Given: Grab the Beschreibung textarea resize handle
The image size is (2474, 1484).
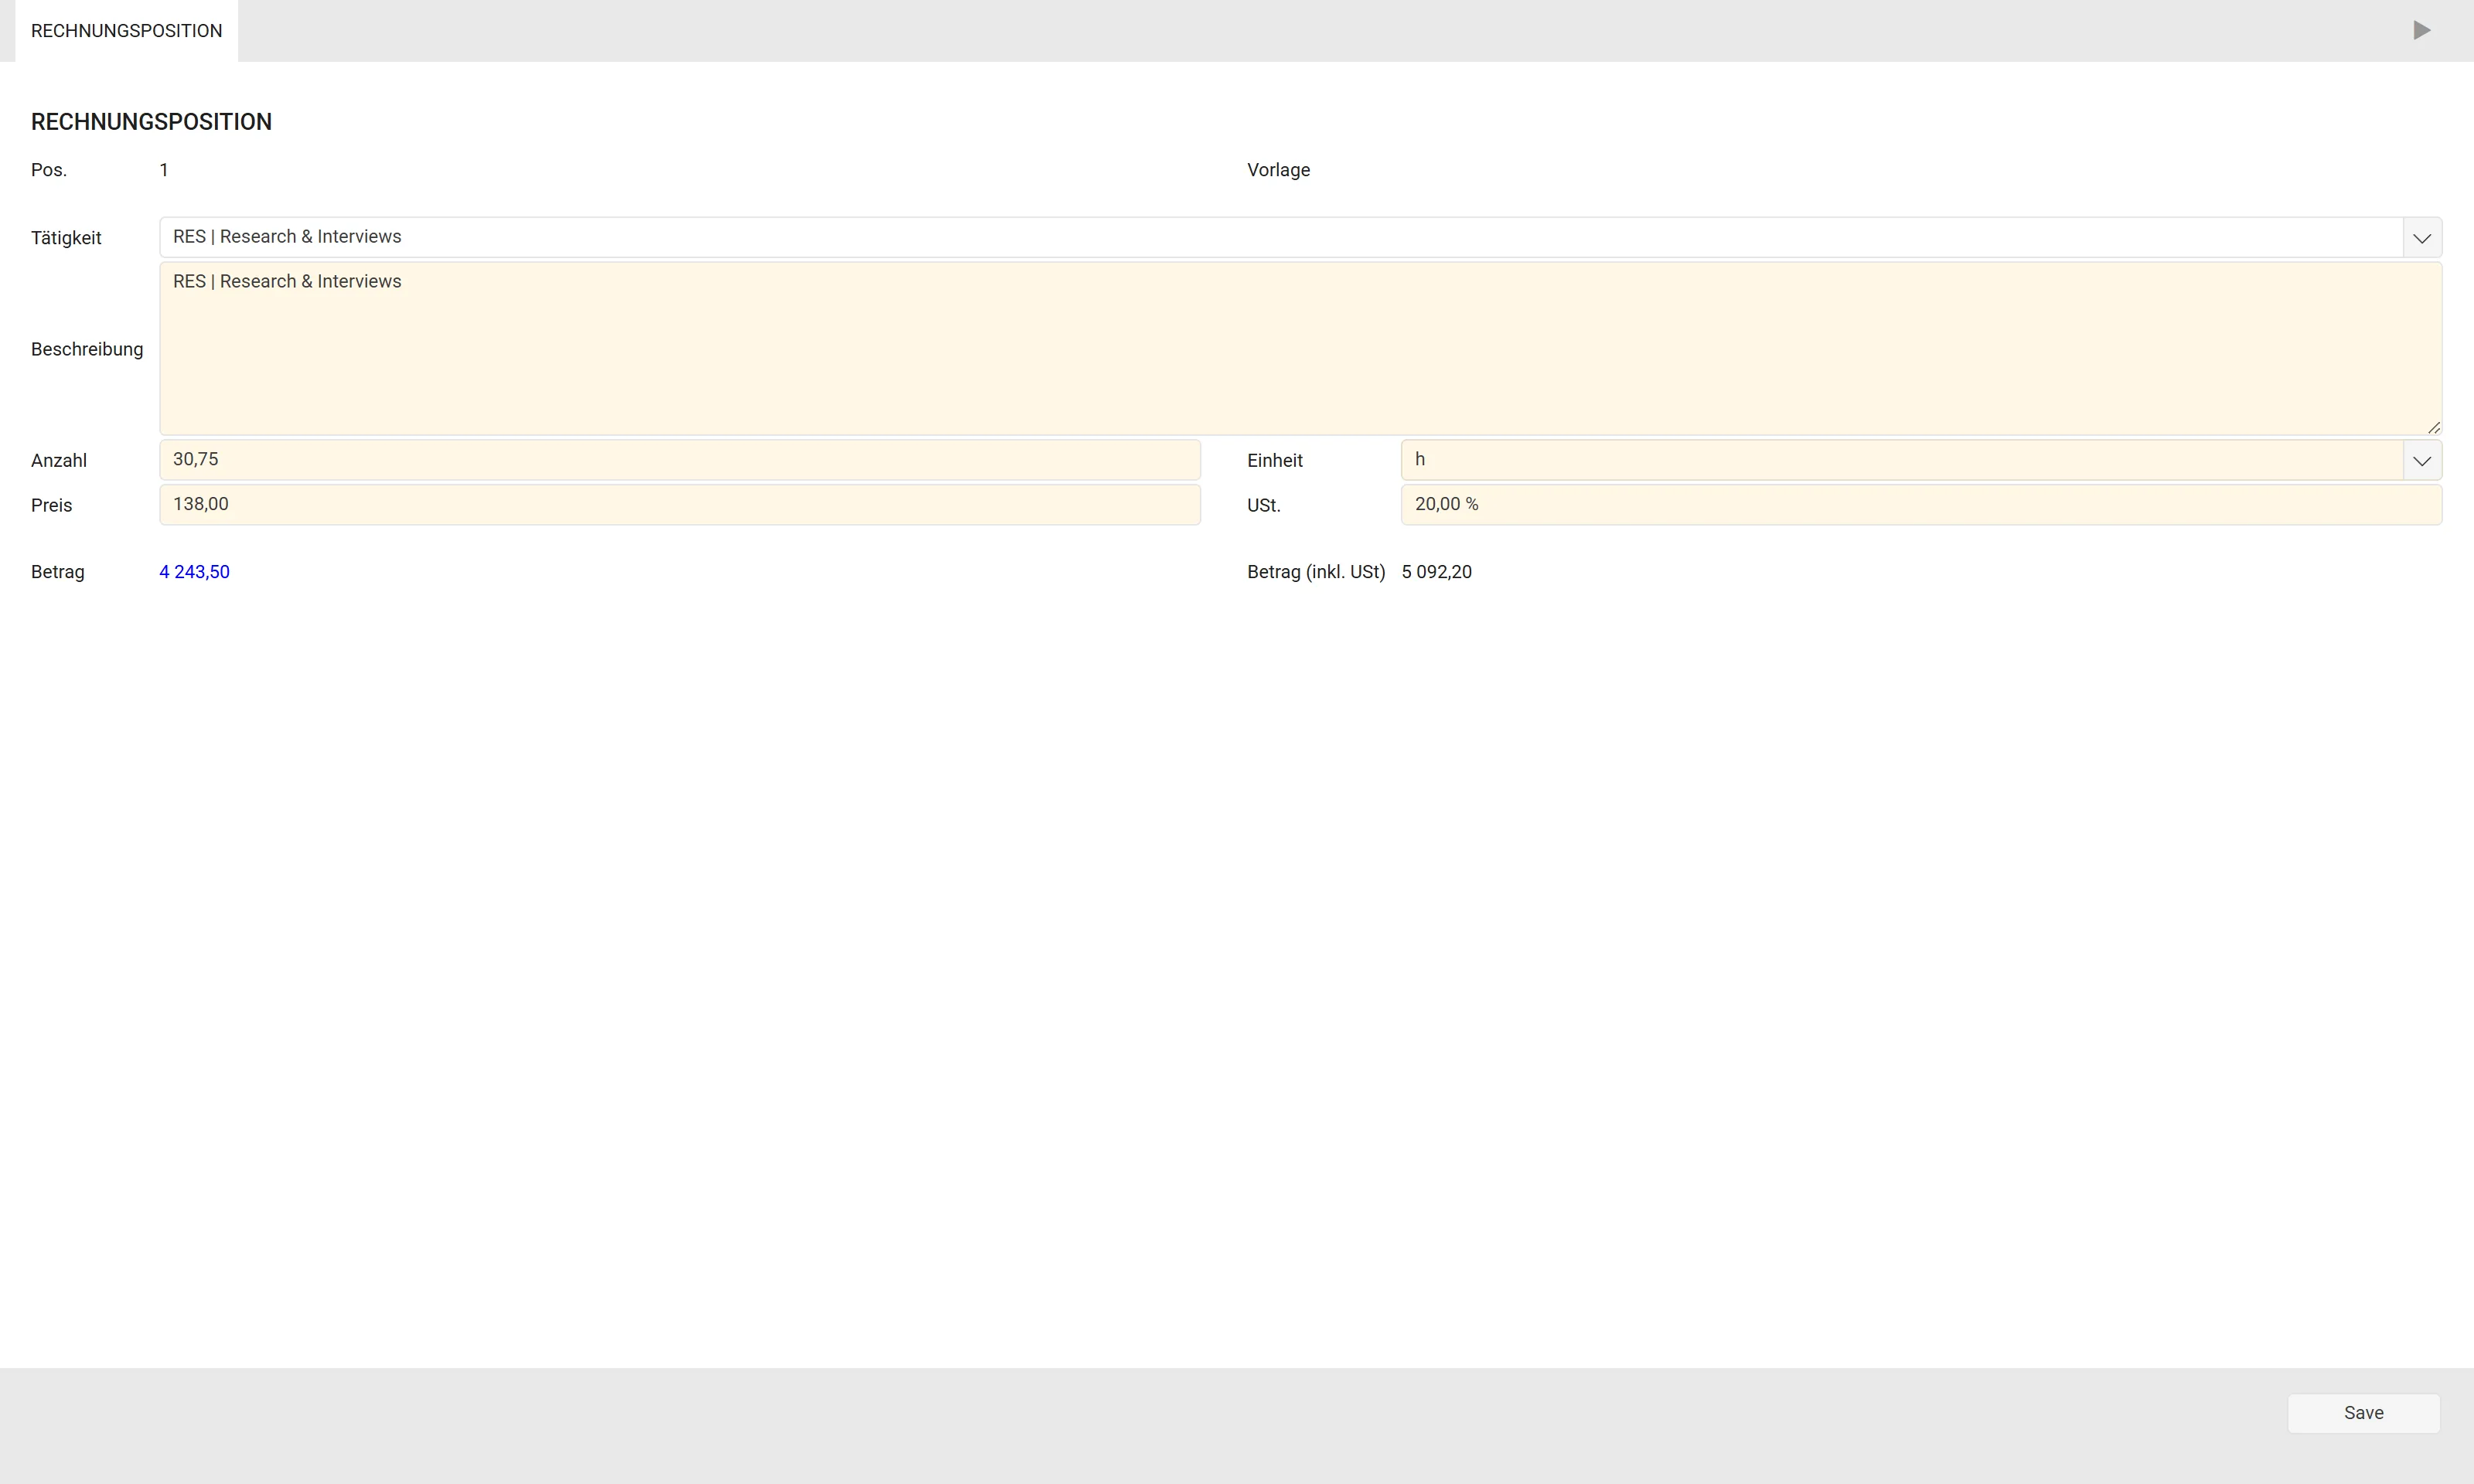Looking at the screenshot, I should 2434,428.
